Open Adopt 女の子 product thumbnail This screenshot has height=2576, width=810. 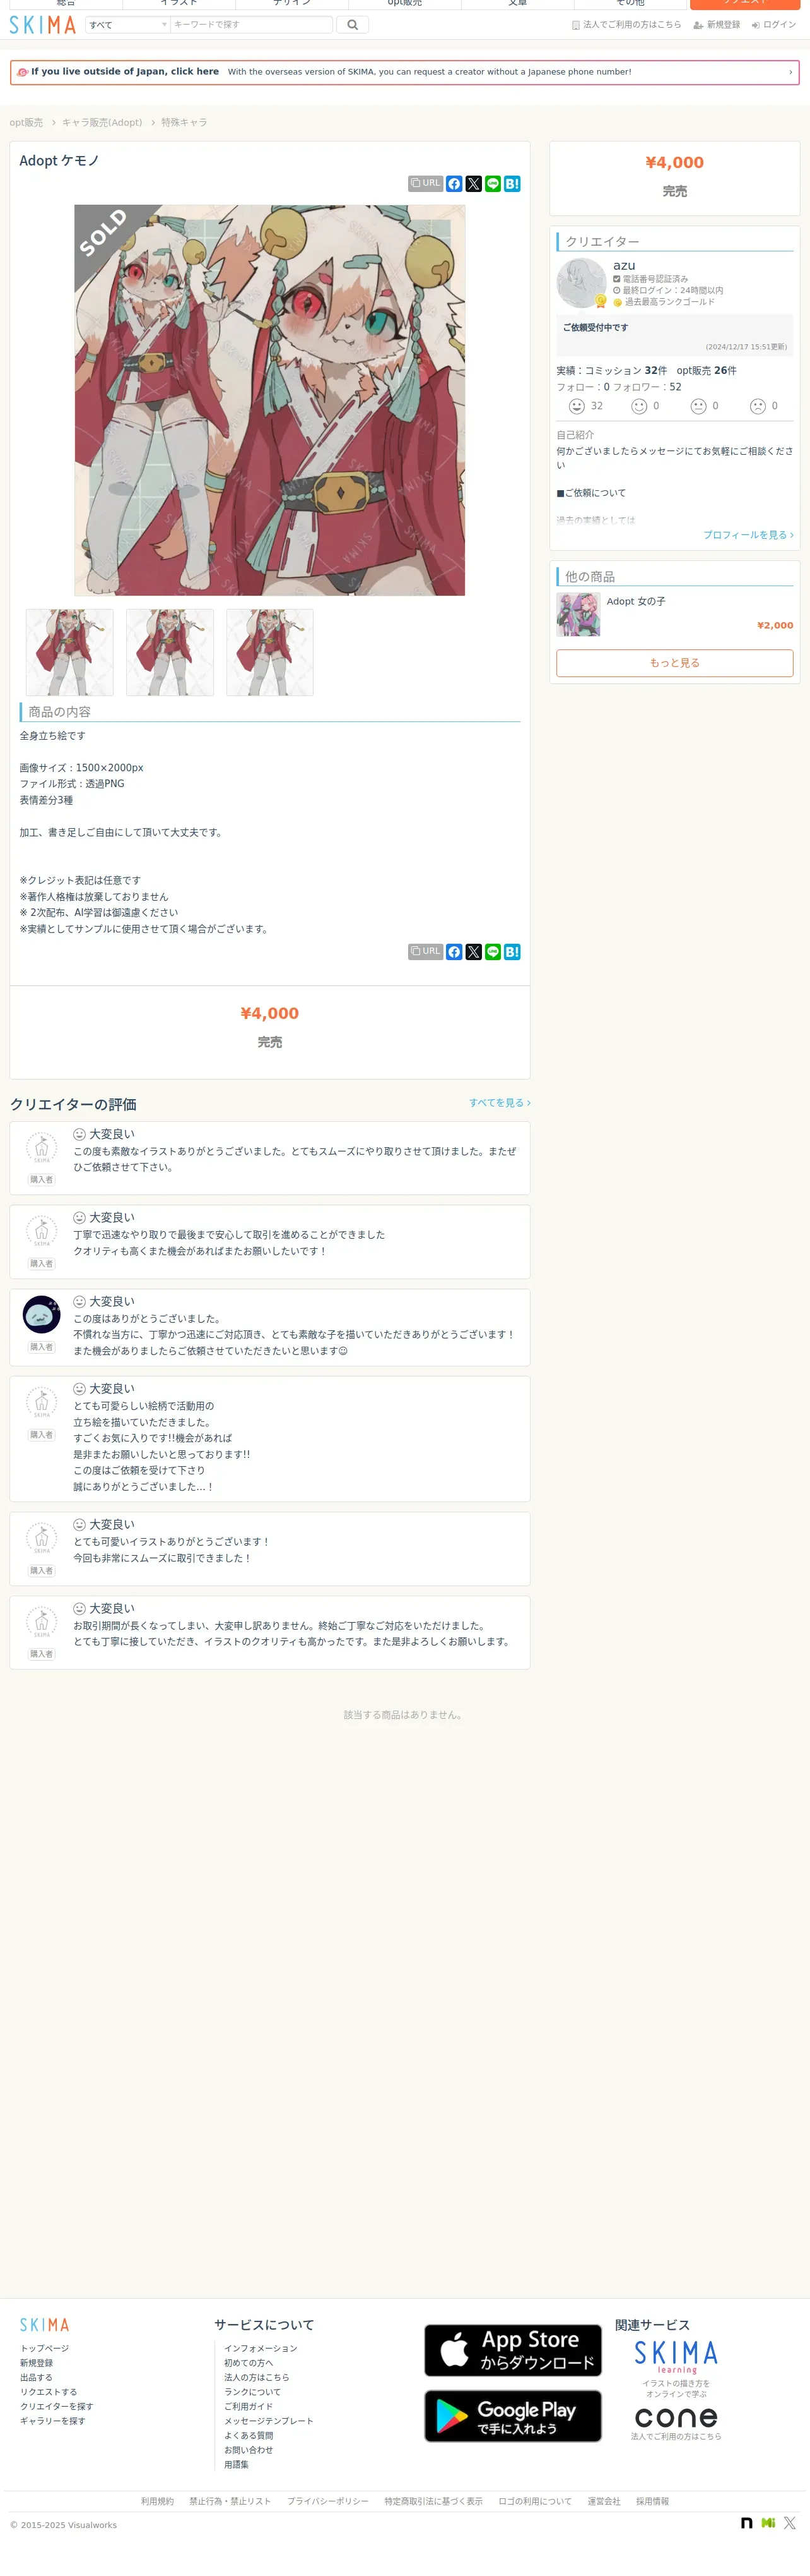click(578, 614)
